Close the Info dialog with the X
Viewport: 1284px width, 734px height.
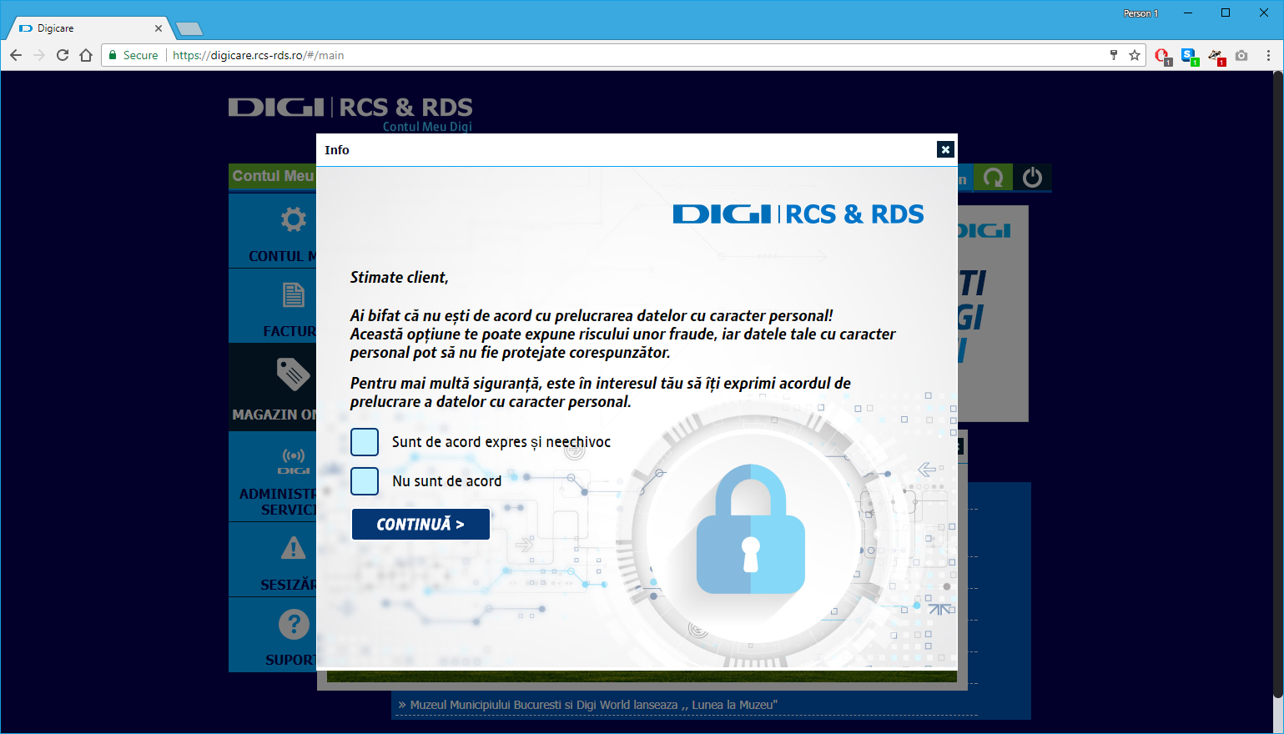945,149
